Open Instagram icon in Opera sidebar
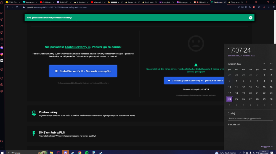This screenshot has width=276, height=154. [2, 54]
